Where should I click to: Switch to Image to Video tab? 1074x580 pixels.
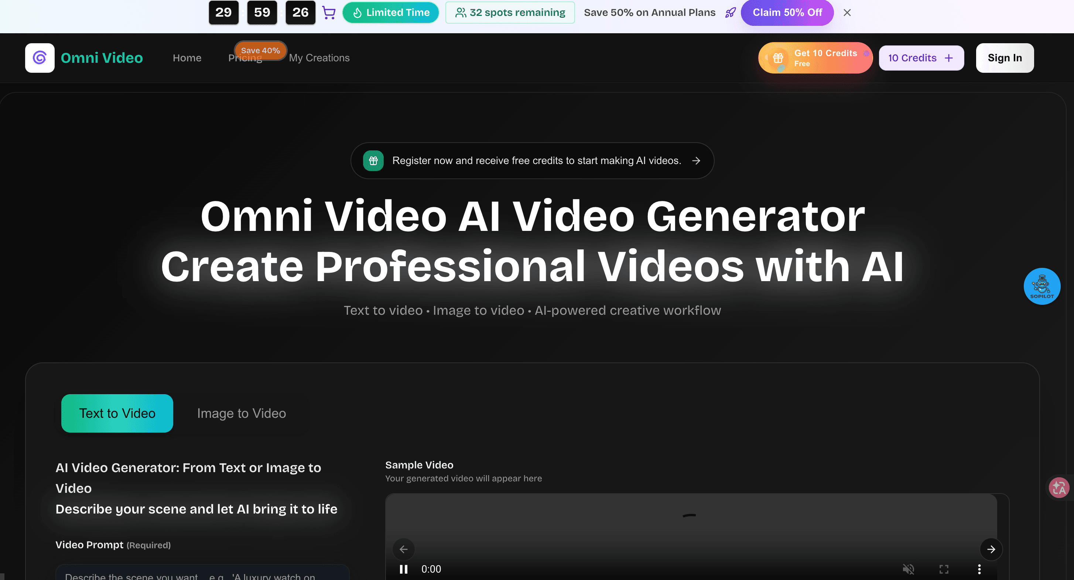pos(242,413)
